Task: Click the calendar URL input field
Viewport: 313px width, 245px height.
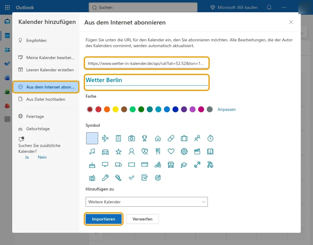Action: 146,63
